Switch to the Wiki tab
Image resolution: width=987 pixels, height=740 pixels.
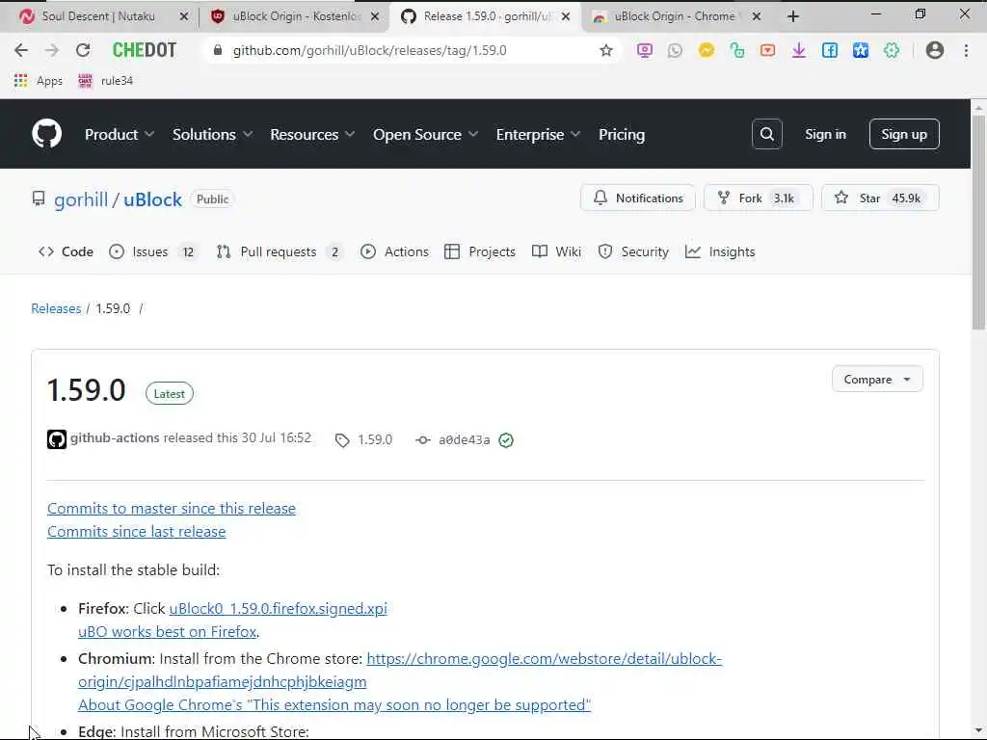coord(556,251)
